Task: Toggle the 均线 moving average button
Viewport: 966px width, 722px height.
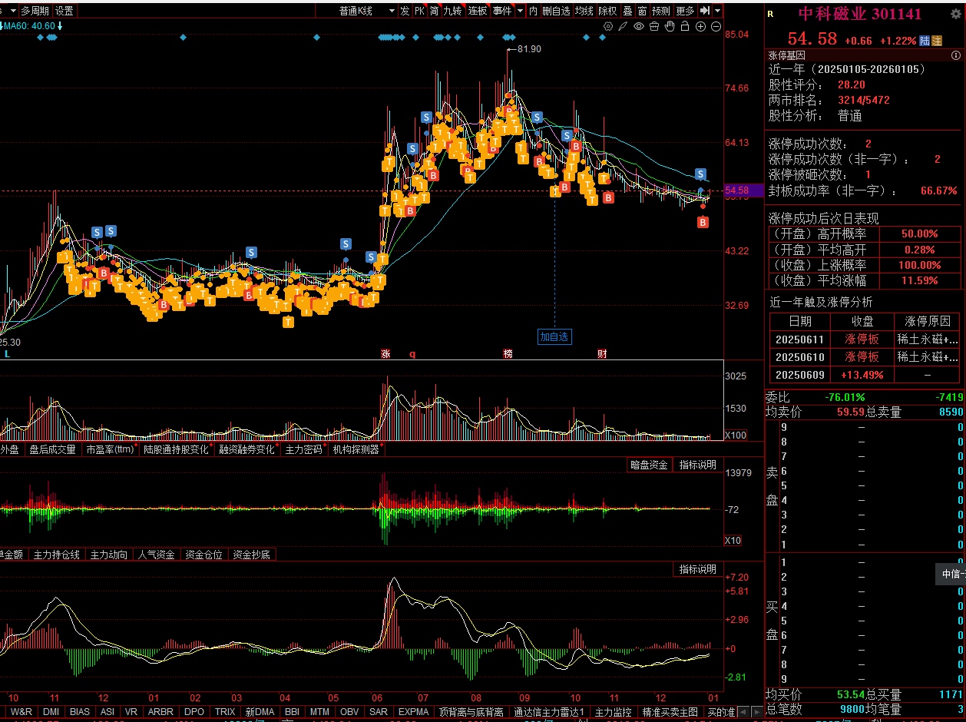Action: [585, 11]
